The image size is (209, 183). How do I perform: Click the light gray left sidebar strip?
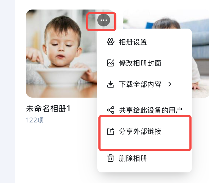pyautogui.click(x=8, y=91)
